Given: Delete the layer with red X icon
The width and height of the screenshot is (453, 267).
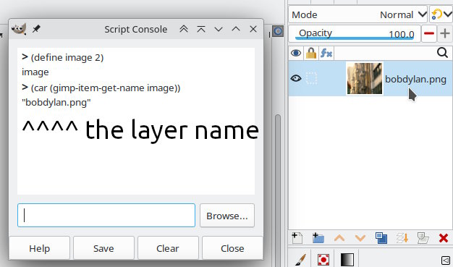Looking at the screenshot, I should coord(444,238).
